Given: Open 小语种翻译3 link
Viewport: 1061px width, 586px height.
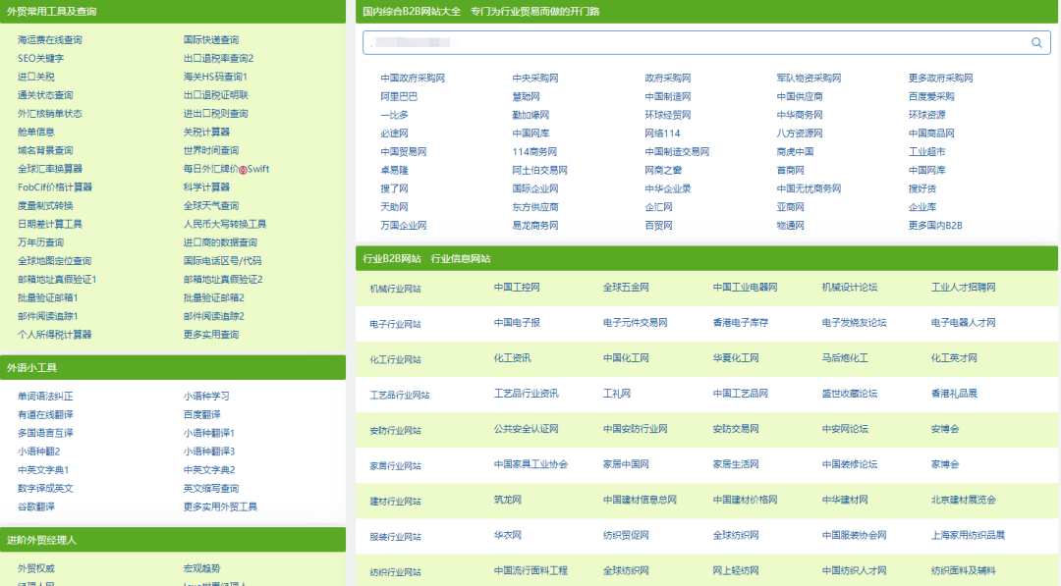Looking at the screenshot, I should pos(209,452).
